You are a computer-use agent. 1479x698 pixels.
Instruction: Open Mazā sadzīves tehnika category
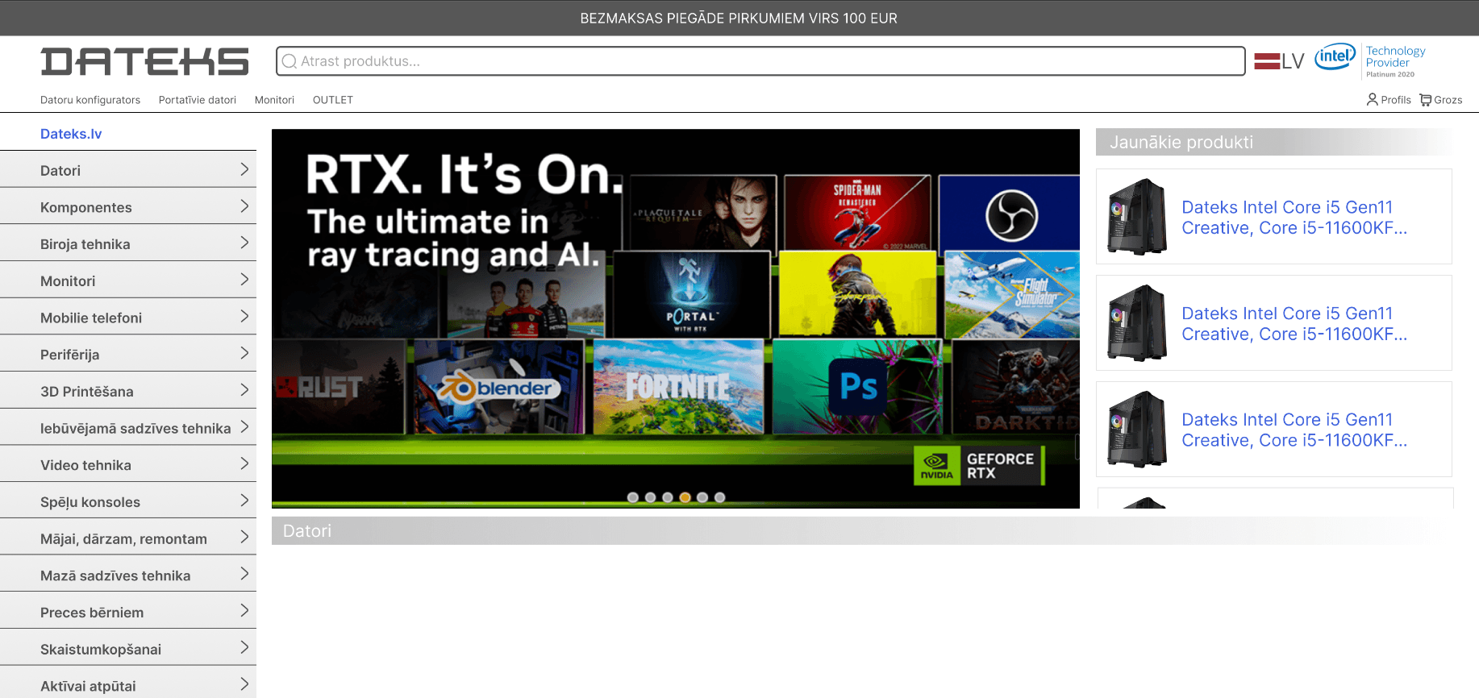[x=128, y=575]
